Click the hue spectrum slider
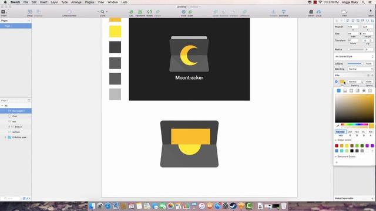Viewport: 376px width, 211px height. 354,124
